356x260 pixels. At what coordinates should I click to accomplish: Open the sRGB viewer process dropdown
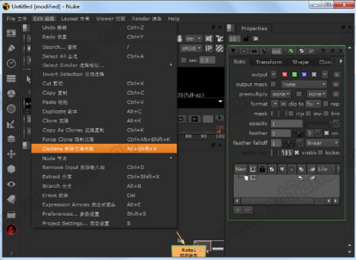click(191, 49)
